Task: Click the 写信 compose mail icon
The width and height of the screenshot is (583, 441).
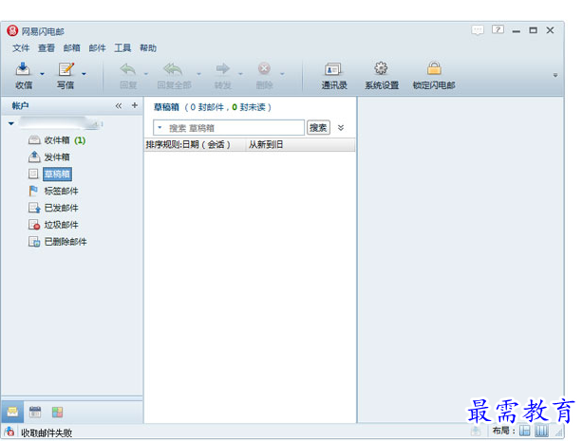Action: (x=66, y=69)
